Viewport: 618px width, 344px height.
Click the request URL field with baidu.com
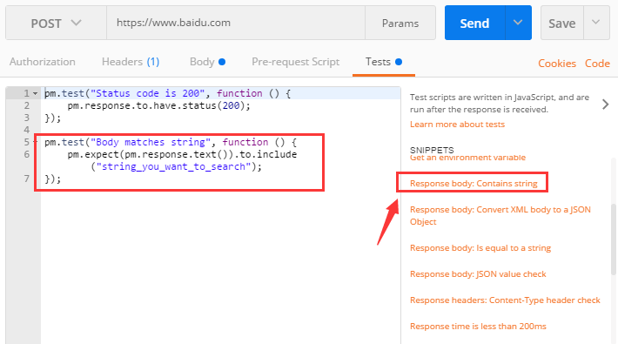tap(236, 23)
